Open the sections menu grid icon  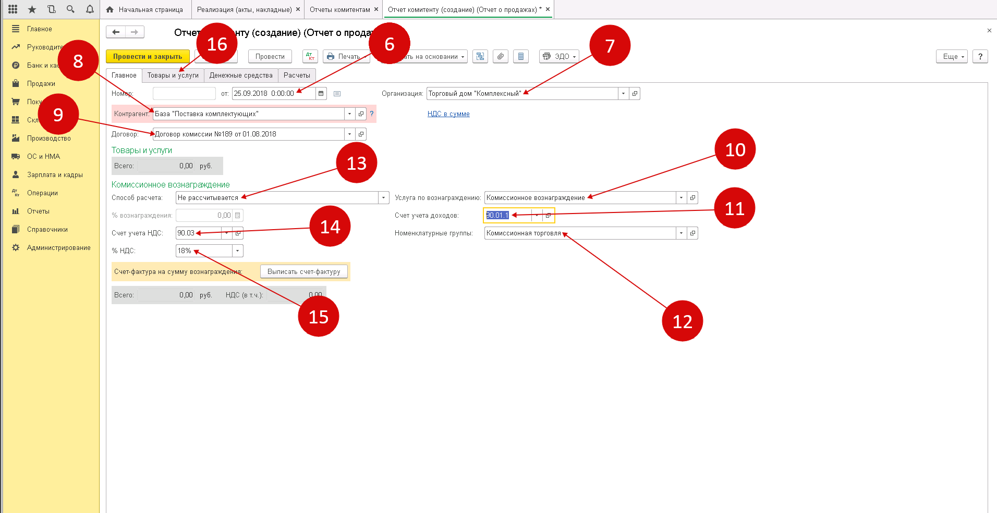click(x=13, y=9)
